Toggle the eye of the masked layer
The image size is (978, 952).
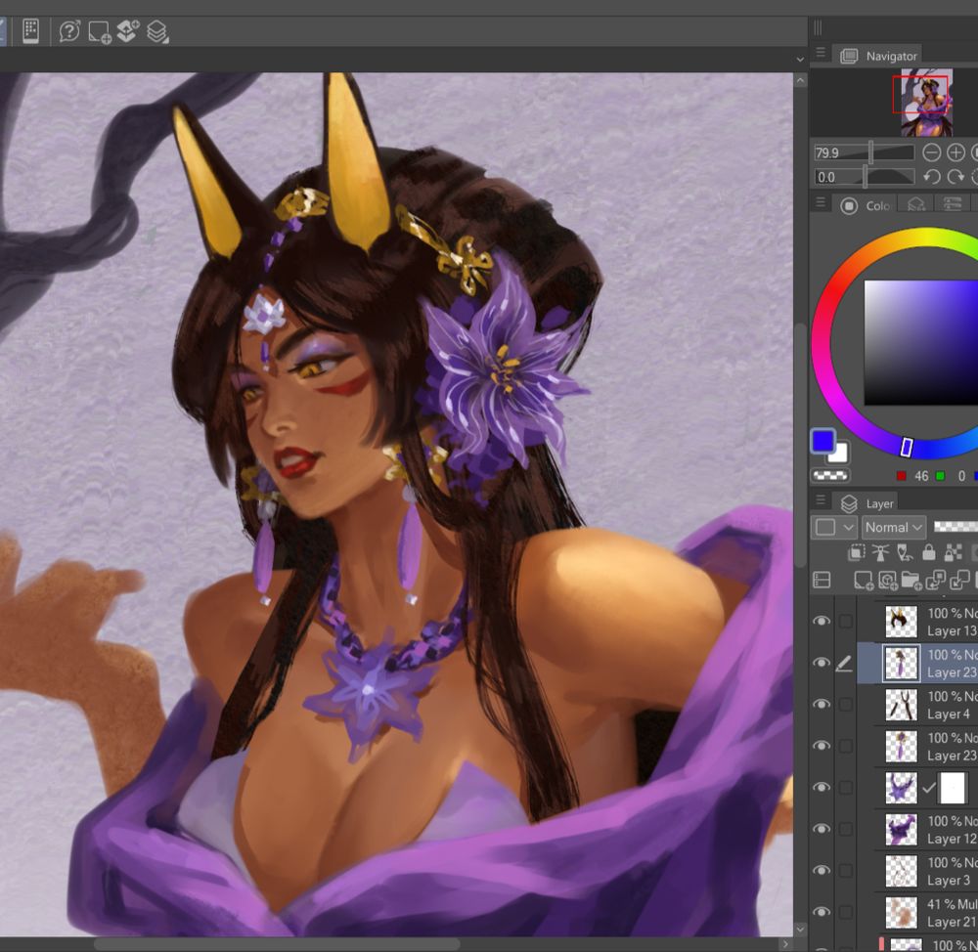822,788
